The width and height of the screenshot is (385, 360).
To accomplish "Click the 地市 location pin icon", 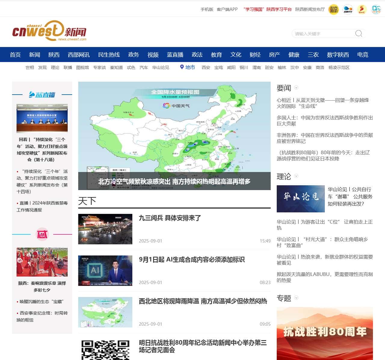I will (x=182, y=67).
